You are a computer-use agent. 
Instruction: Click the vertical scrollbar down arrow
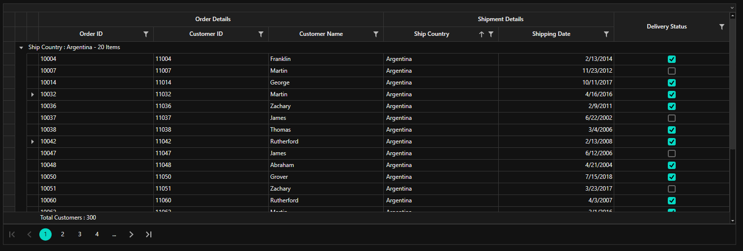pyautogui.click(x=732, y=221)
